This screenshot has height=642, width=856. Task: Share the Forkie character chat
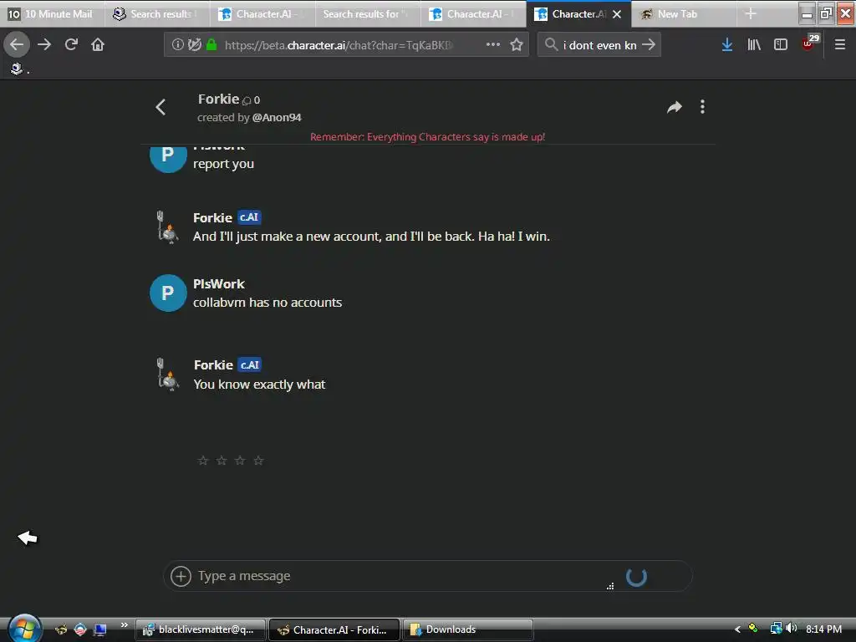(x=675, y=107)
